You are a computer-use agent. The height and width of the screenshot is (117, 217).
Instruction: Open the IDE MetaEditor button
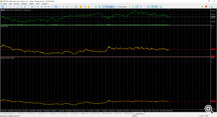(85, 7)
